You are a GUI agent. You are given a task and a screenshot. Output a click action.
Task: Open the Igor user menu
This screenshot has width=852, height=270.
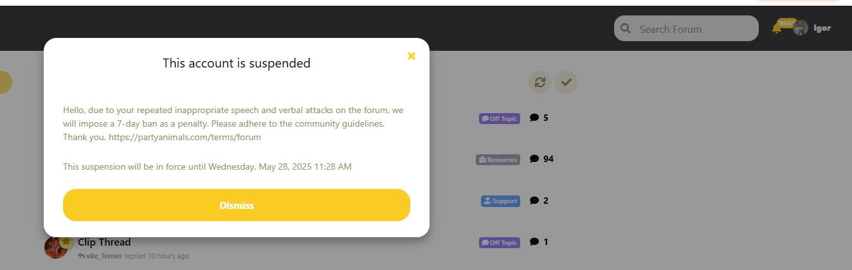coord(822,28)
